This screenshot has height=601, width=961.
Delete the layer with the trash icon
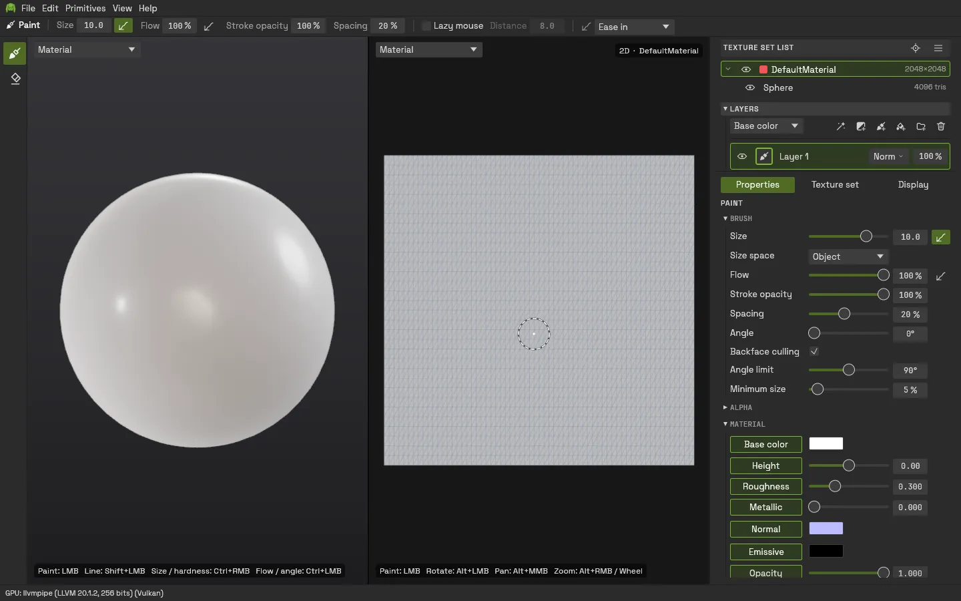tap(941, 126)
